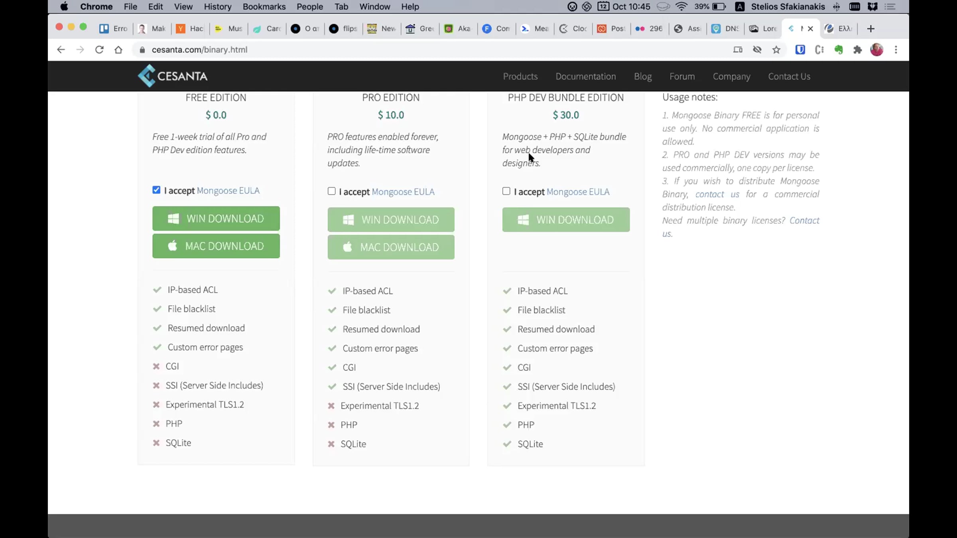957x538 pixels.
Task: Open the Bookmarks menu
Action: click(264, 6)
